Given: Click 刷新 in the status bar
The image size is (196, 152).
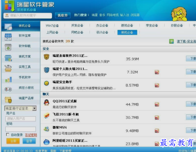Looking at the screenshot, I should (x=54, y=151).
